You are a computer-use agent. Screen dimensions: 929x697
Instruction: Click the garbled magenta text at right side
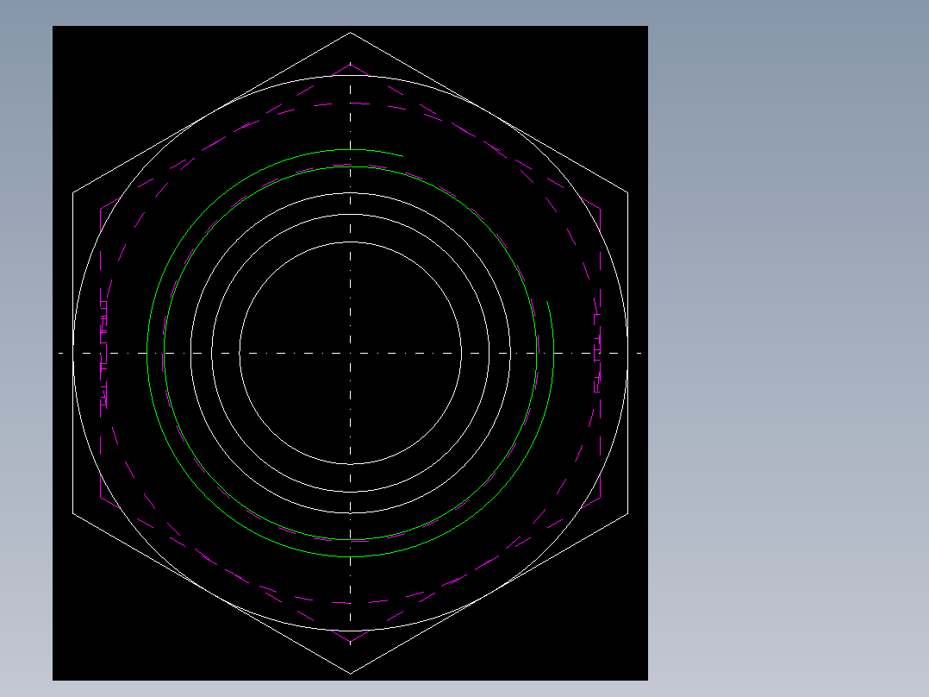click(x=597, y=353)
